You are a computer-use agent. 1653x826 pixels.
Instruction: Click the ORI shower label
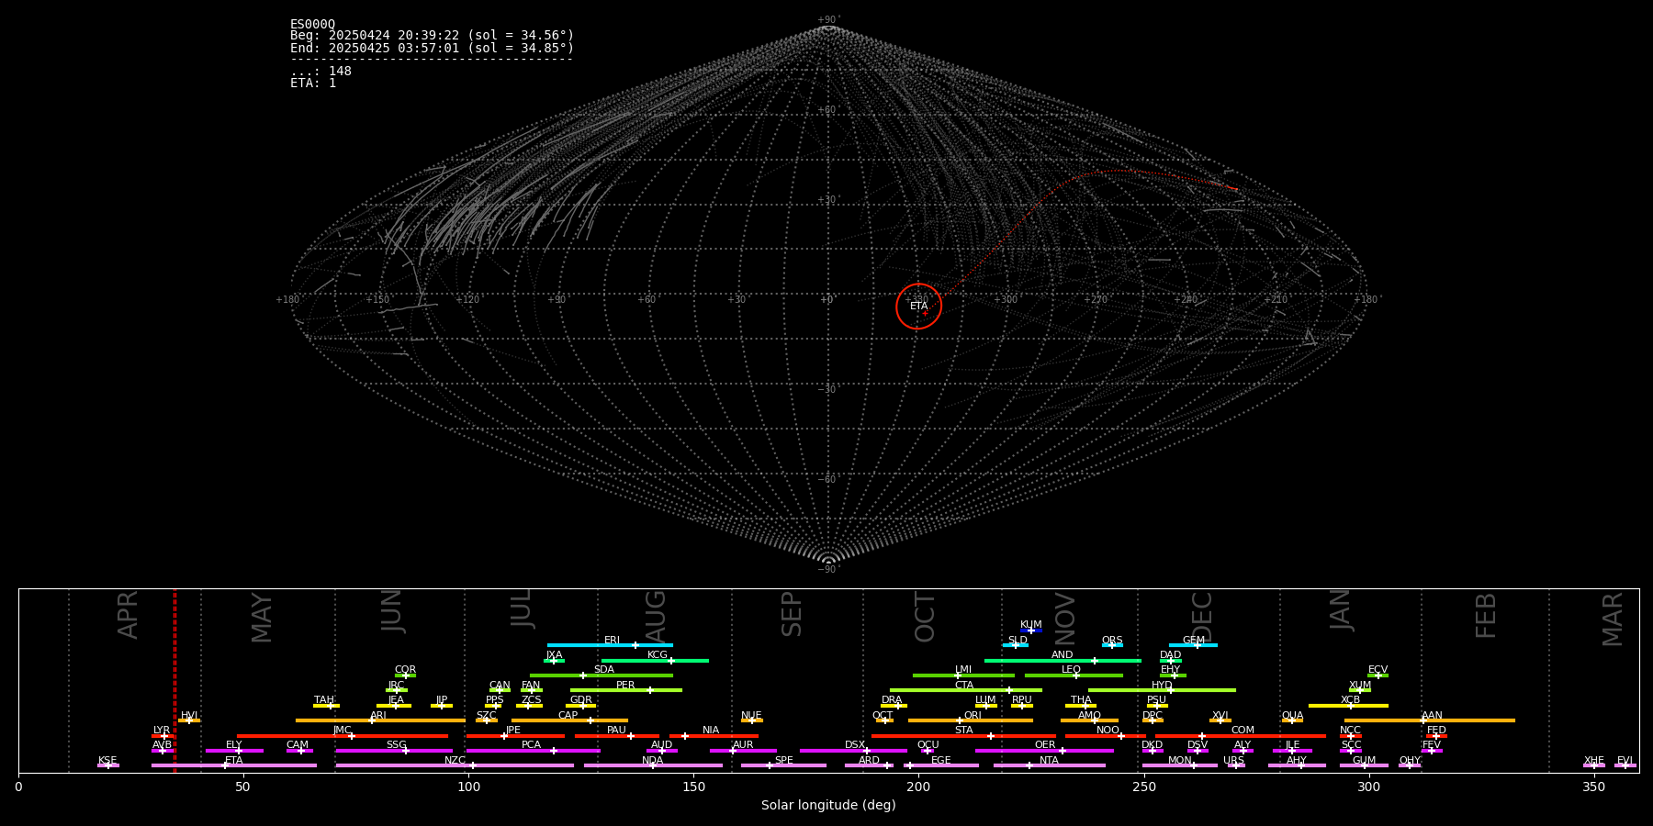tap(973, 716)
